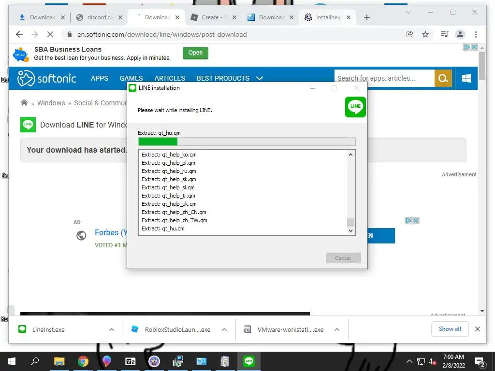The width and height of the screenshot is (495, 371).
Task: Close the discord.com tab
Action: (120, 17)
